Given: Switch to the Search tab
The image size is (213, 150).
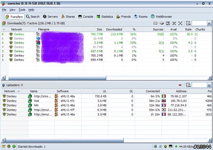Looking at the screenshot, I should [x=33, y=17].
